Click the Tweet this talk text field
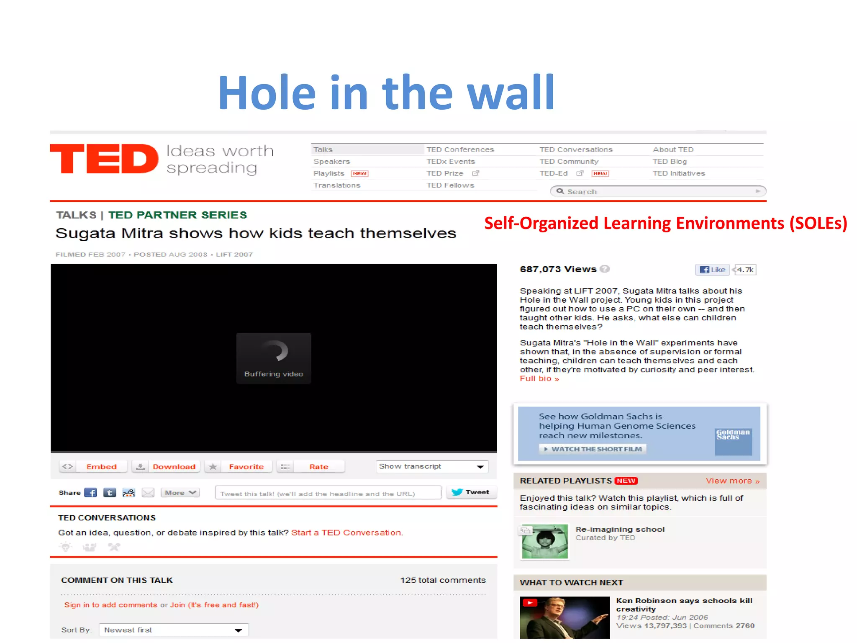Viewport: 857px width, 643px height. pyautogui.click(x=328, y=493)
